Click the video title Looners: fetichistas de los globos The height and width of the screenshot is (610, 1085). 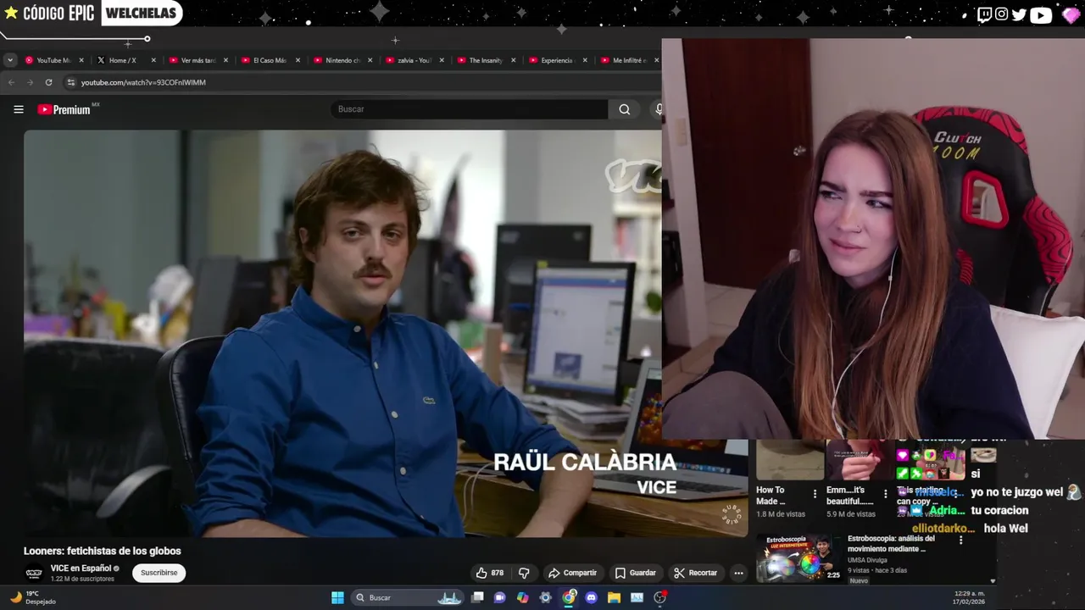coord(102,551)
